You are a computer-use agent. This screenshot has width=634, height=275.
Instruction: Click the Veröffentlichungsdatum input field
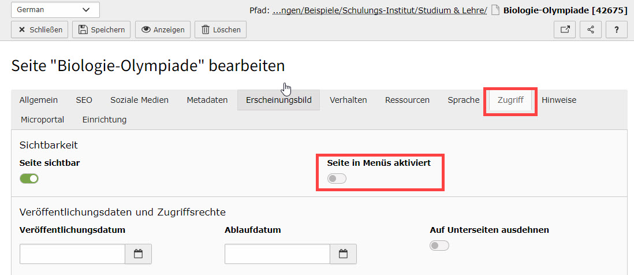coord(72,254)
